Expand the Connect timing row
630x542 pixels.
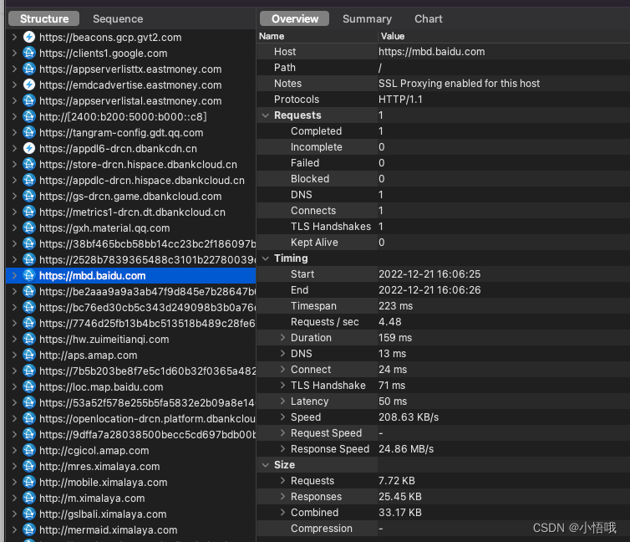point(283,369)
